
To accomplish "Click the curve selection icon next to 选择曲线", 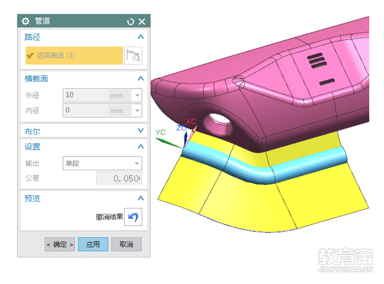I will pos(133,55).
